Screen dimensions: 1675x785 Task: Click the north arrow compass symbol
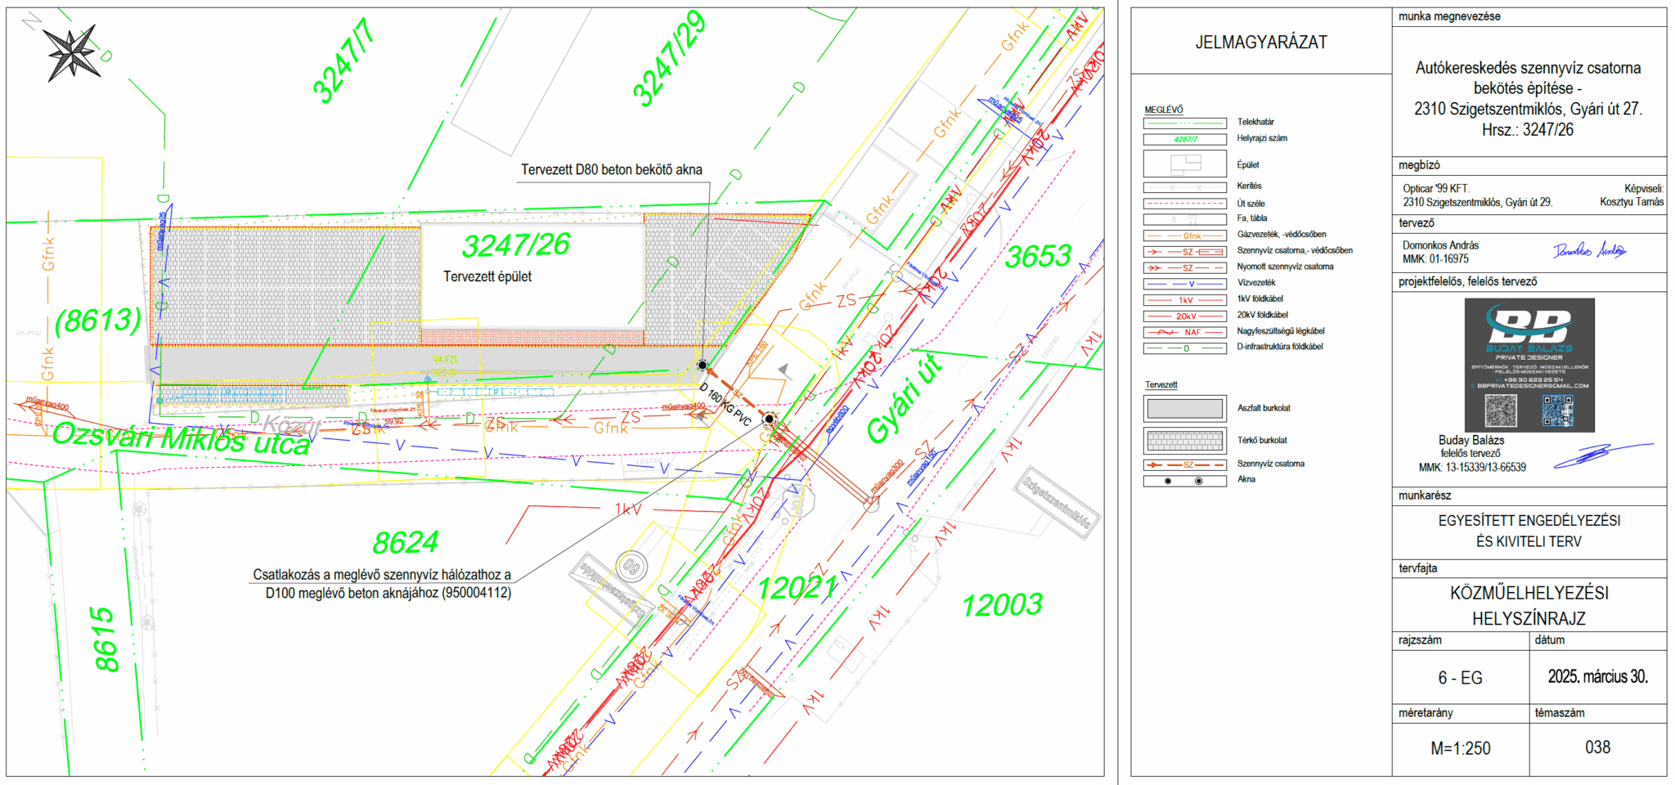(x=72, y=53)
